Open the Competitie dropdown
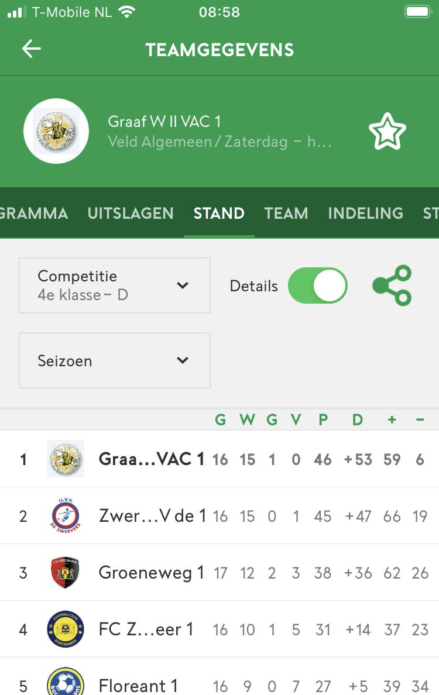Screen dimensions: 439x695 point(115,285)
